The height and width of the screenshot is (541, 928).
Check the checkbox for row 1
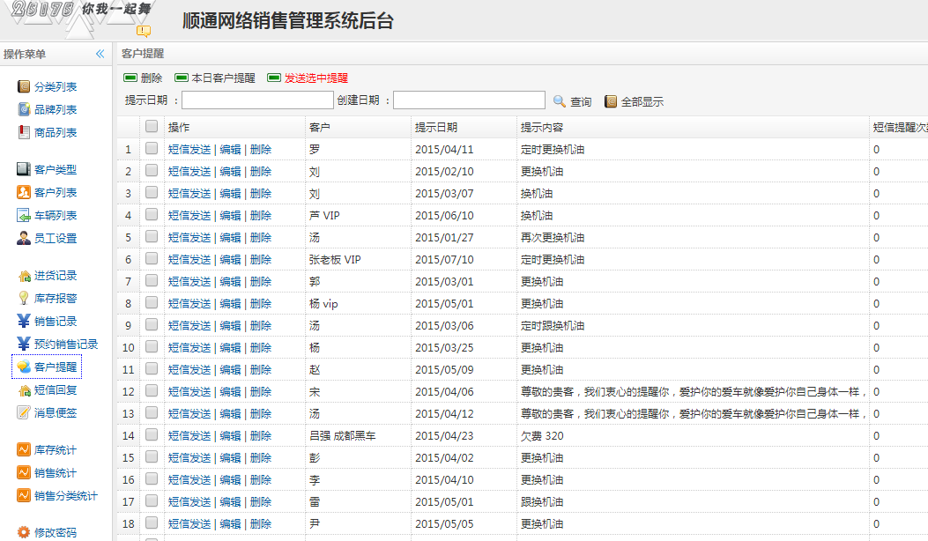point(152,149)
